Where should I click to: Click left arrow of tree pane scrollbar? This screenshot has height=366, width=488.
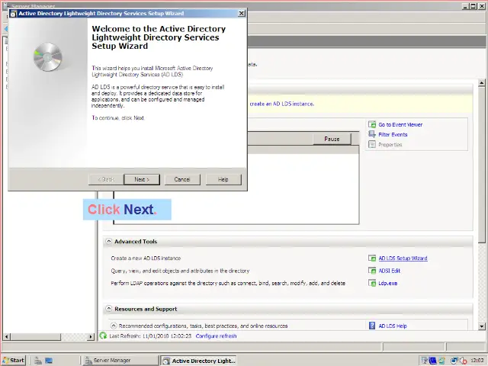click(7, 336)
